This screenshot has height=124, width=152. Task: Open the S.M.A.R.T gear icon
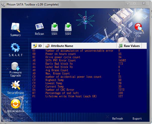tap(15, 47)
